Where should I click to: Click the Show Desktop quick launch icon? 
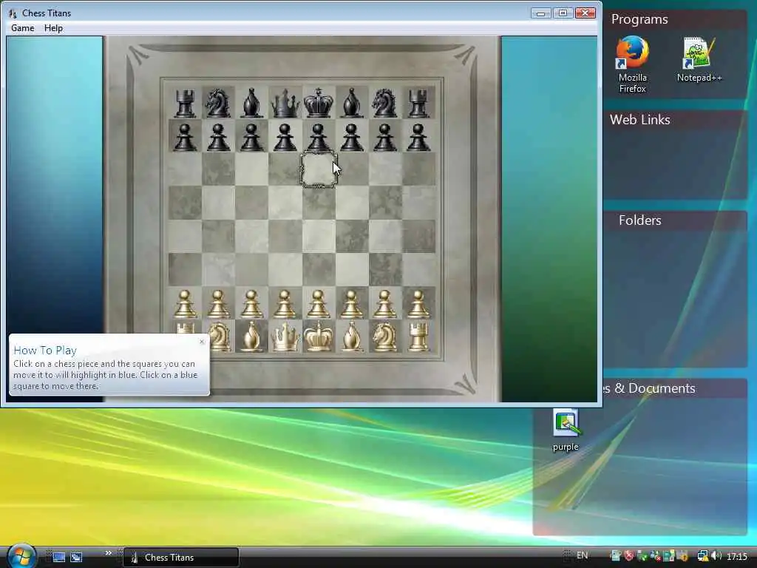click(59, 557)
